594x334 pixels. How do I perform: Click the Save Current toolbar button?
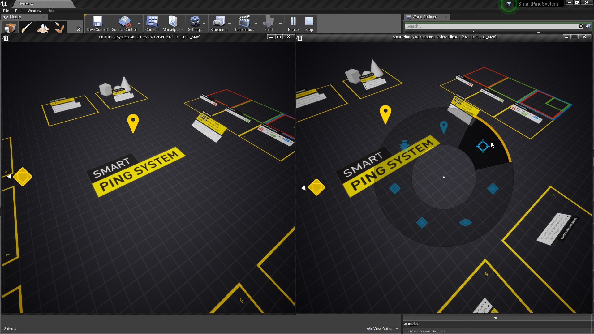(x=97, y=24)
